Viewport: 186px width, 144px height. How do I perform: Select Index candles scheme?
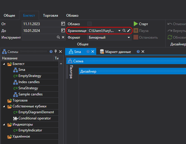coord(29,82)
